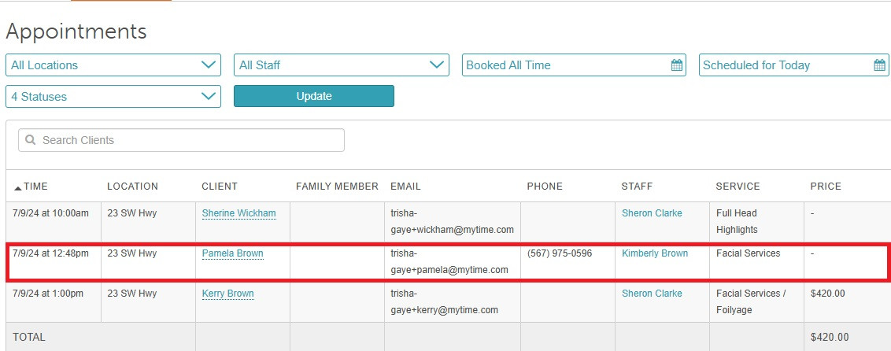Open client Pamela Brown
The image size is (891, 351).
coord(232,253)
